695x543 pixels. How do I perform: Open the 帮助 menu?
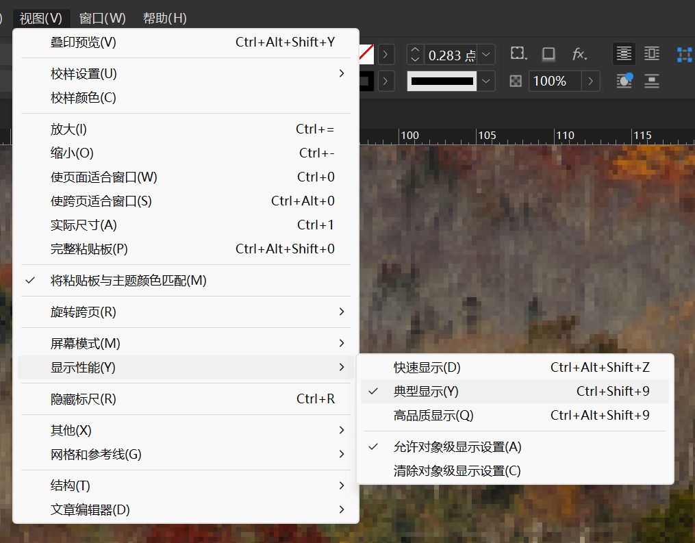[164, 18]
